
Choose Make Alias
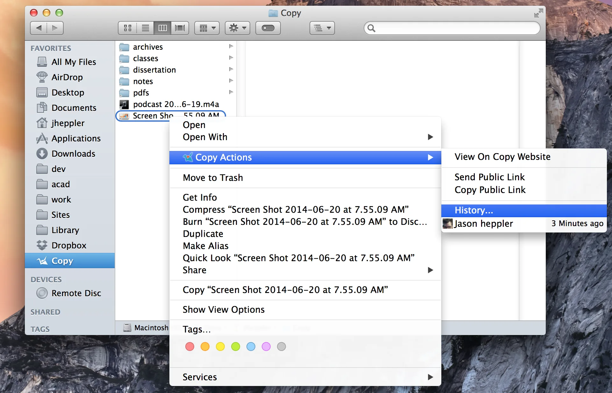click(x=305, y=246)
